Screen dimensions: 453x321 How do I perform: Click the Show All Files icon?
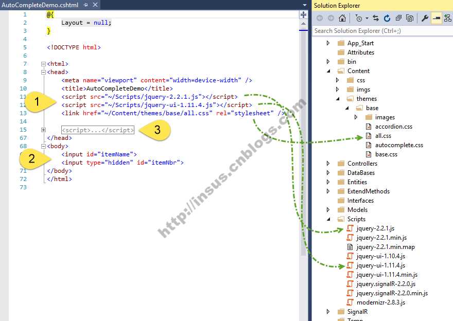(410, 18)
